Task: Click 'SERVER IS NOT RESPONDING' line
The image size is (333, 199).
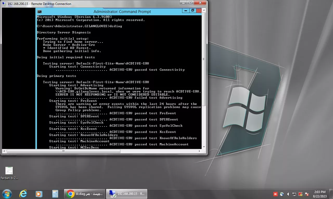Action: pos(113,95)
